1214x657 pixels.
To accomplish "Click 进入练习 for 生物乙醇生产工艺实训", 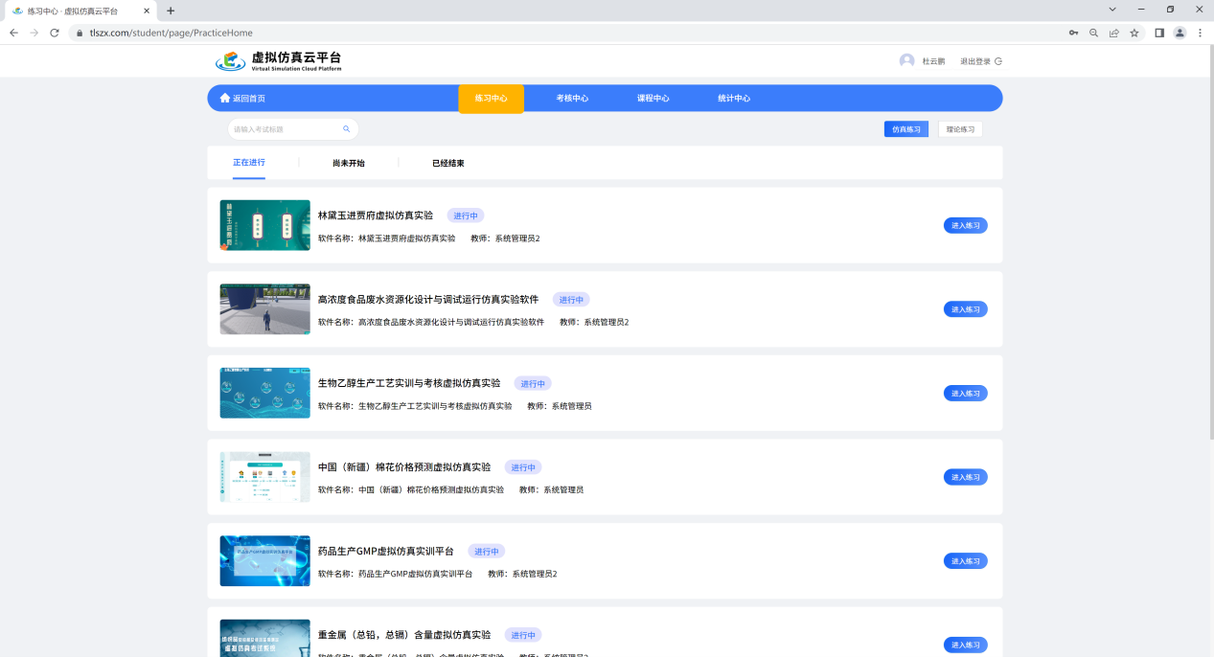I will [965, 394].
